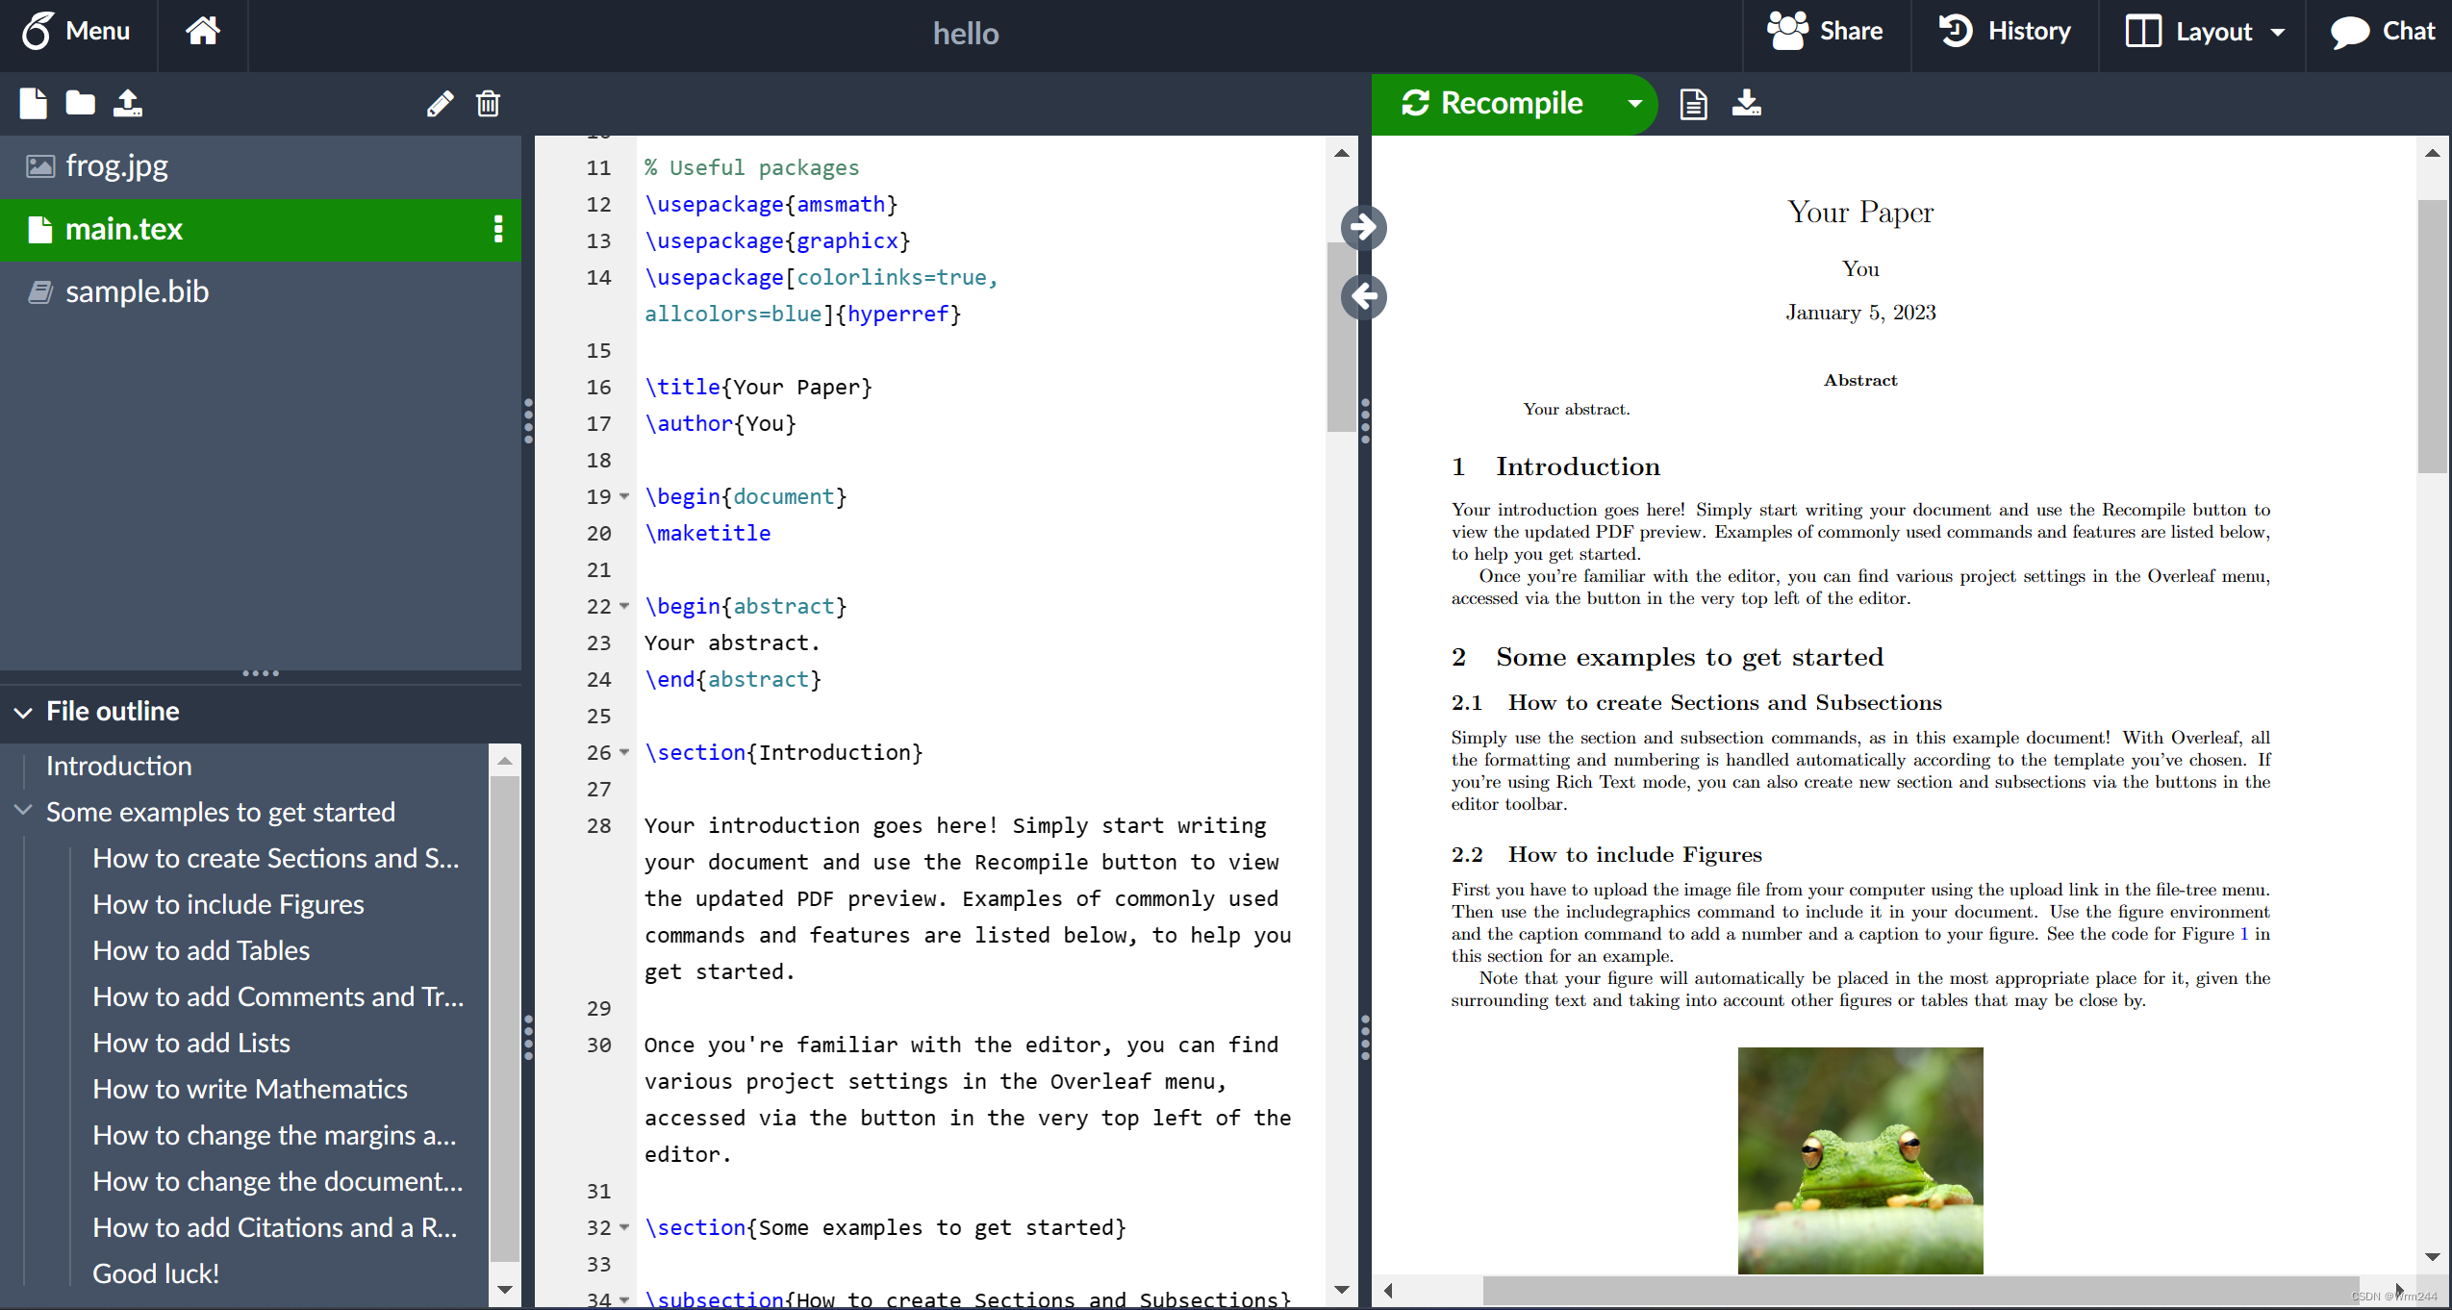Click the Recompile button
Image resolution: width=2452 pixels, height=1310 pixels.
[1493, 103]
